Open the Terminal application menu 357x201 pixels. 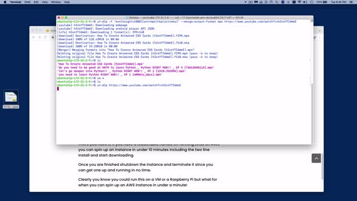tap(16, 2)
